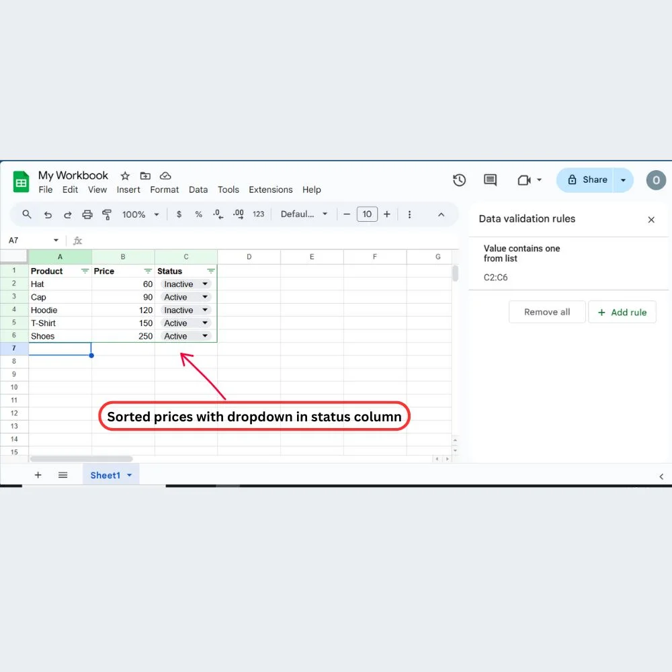The image size is (672, 672).
Task: Open the Data menu
Action: [x=198, y=190]
